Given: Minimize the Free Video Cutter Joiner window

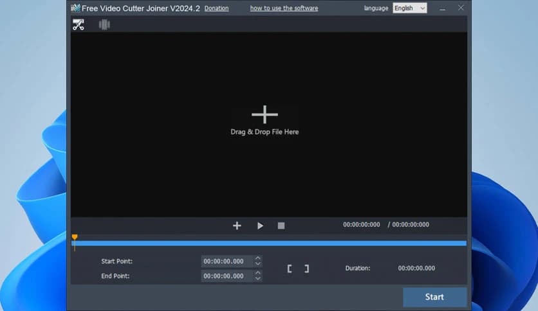Looking at the screenshot, I should pos(442,8).
